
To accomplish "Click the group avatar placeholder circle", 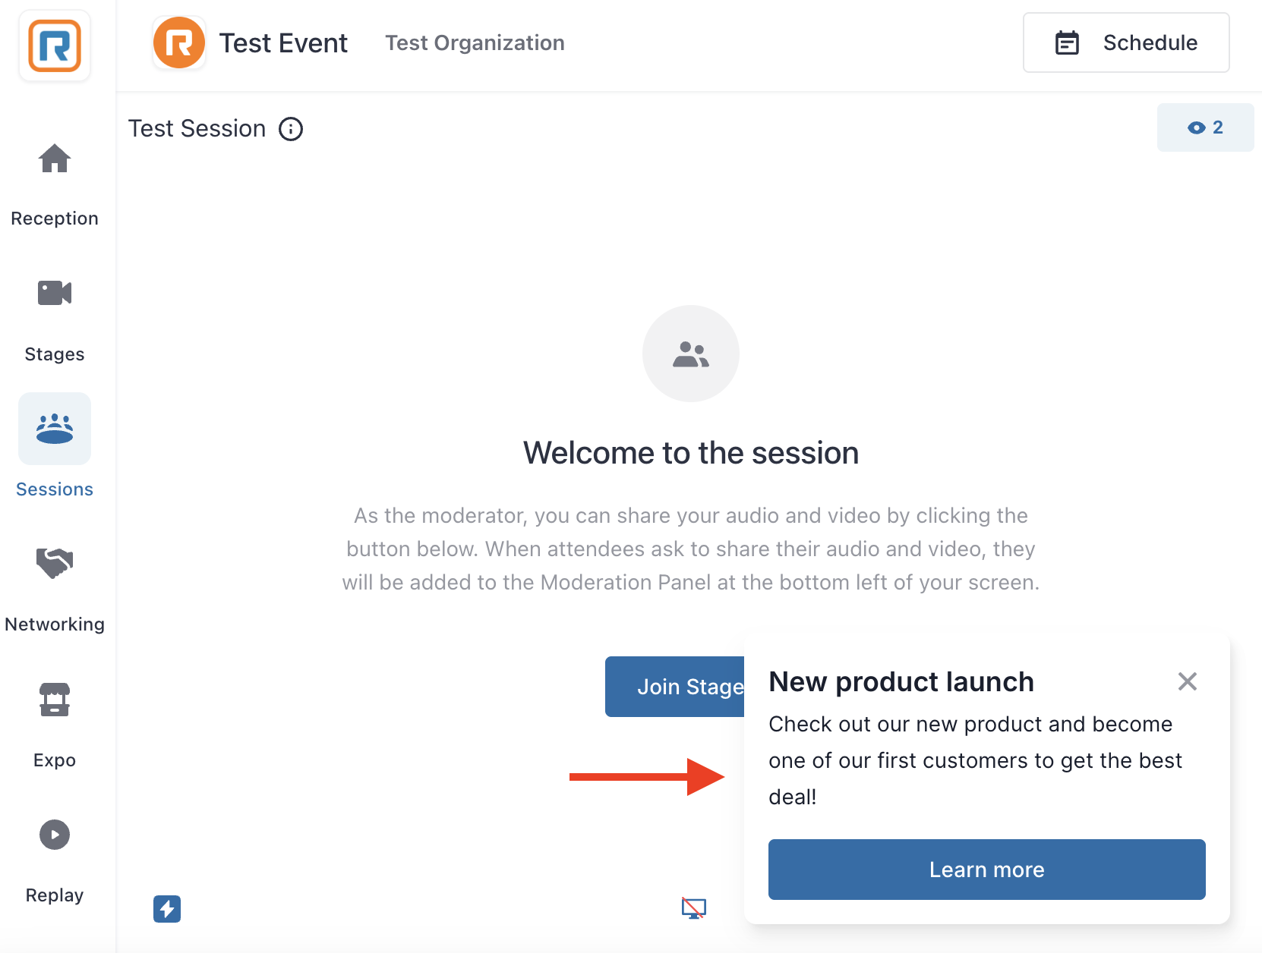I will click(x=691, y=354).
